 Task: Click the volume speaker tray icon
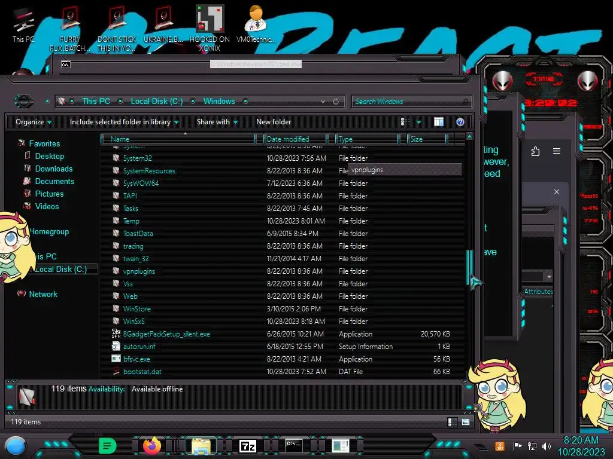(547, 446)
